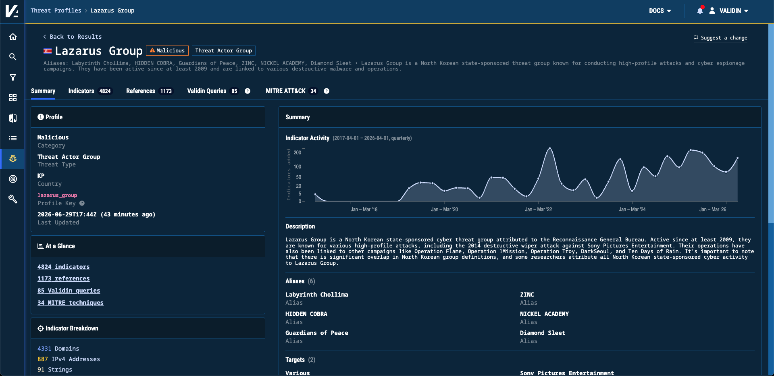The width and height of the screenshot is (774, 376).
Task: Open the notifications bell
Action: click(x=700, y=10)
